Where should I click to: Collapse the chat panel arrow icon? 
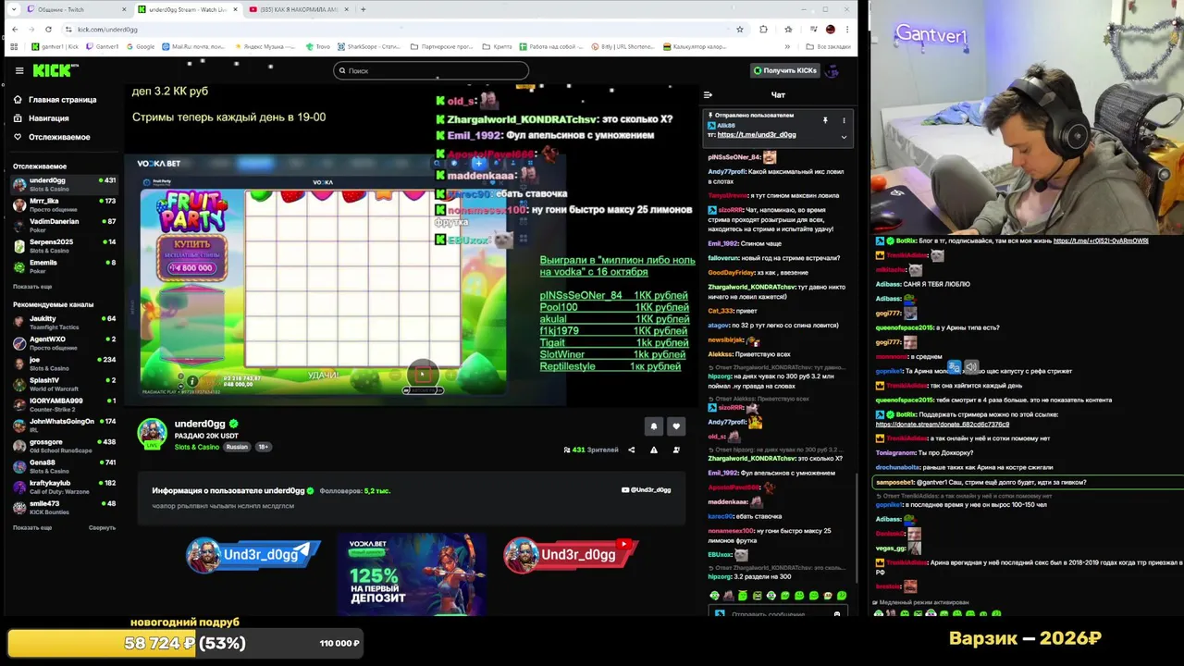(x=708, y=94)
